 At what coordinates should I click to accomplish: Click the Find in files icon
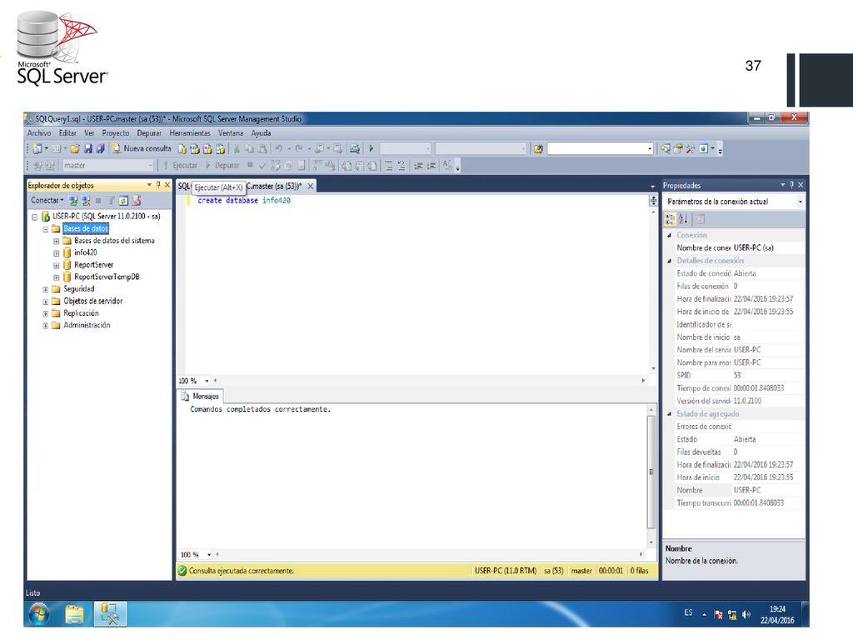tap(538, 148)
